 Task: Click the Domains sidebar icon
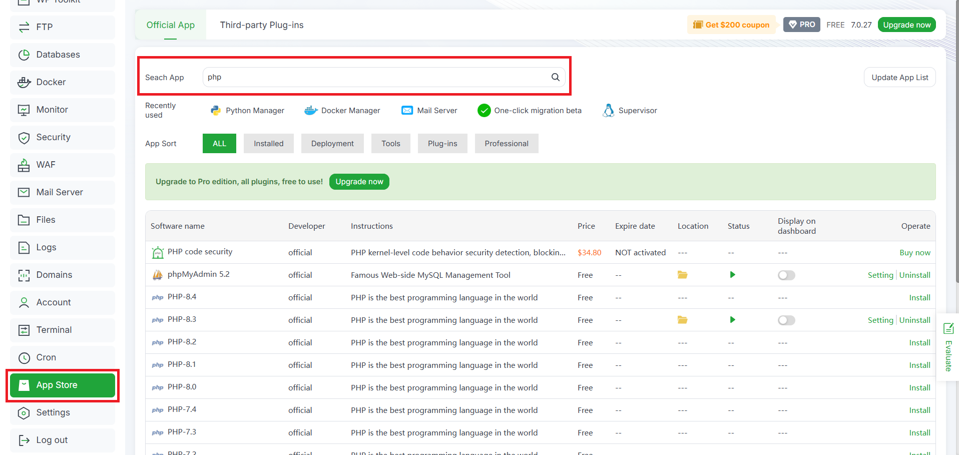[24, 275]
